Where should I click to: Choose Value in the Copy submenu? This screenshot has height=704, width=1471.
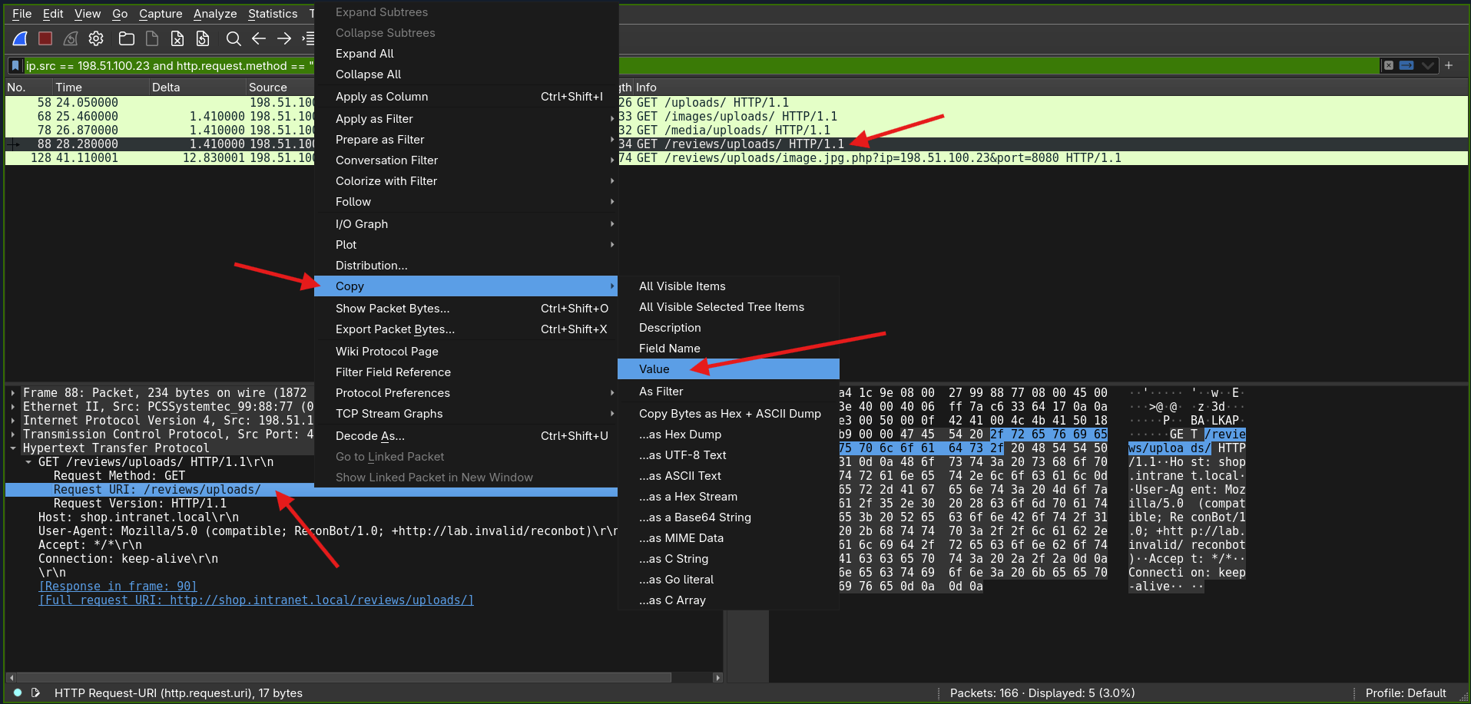click(728, 369)
